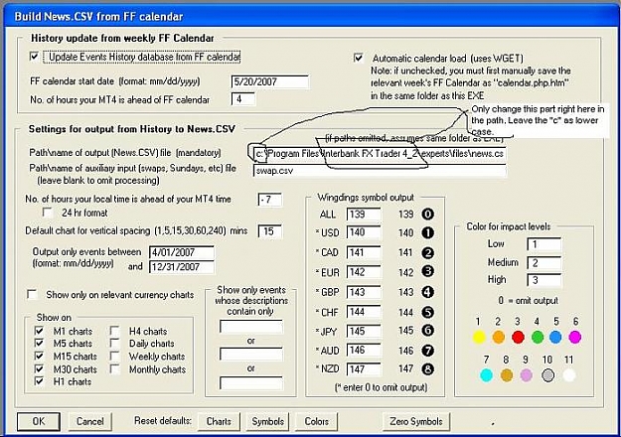Toggle Update Events History database checkbox

pos(35,57)
